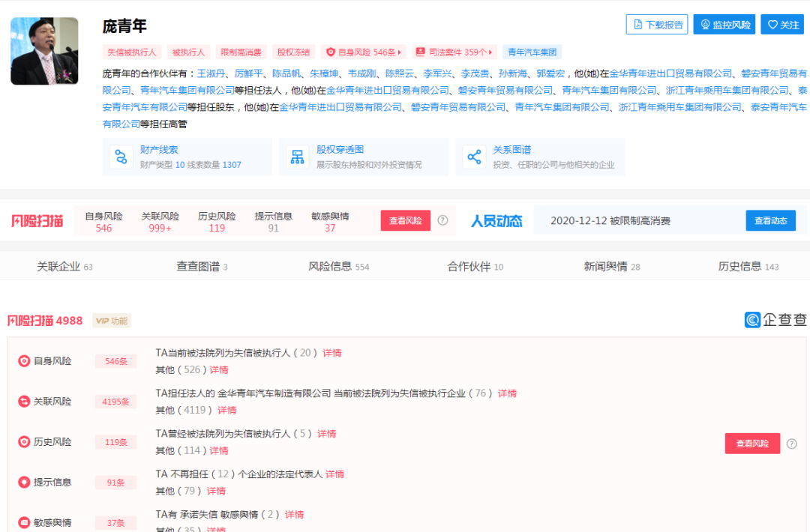The height and width of the screenshot is (532, 810).
Task: Click the 37条 count badge
Action: [115, 523]
